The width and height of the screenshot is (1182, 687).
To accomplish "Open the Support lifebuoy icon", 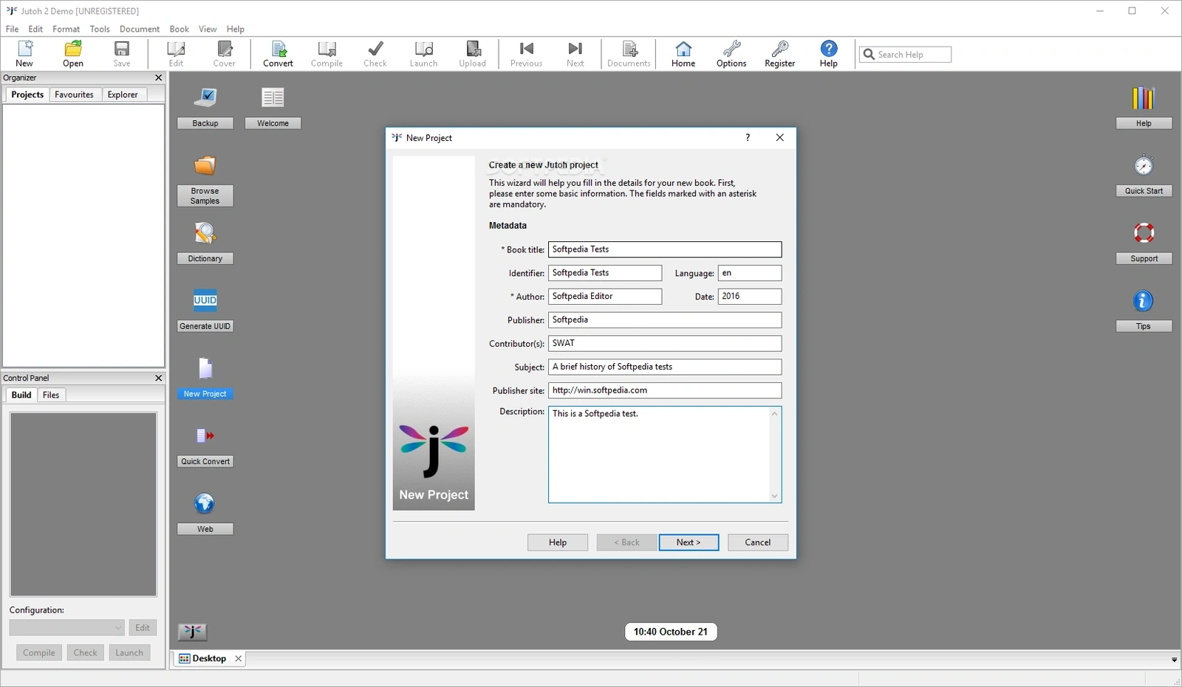I will pyautogui.click(x=1144, y=233).
